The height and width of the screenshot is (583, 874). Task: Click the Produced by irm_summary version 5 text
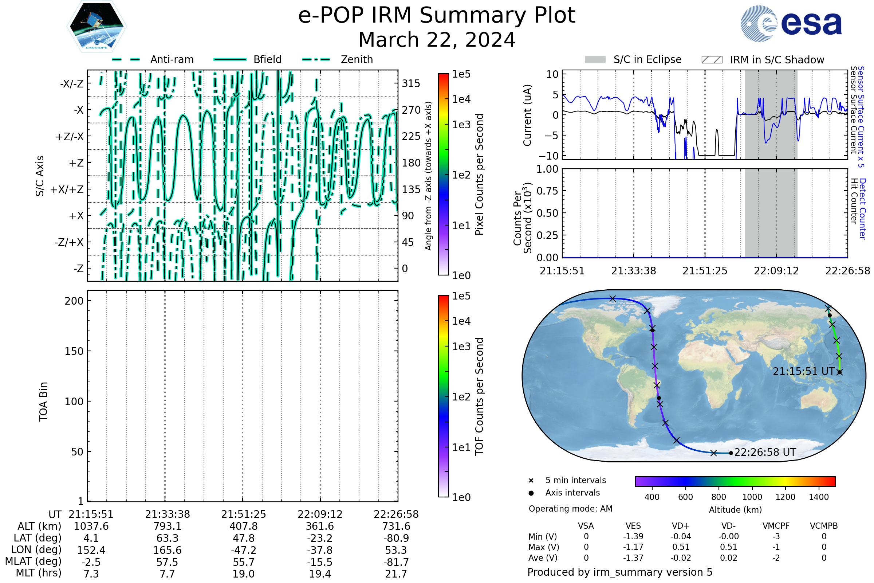[620, 572]
